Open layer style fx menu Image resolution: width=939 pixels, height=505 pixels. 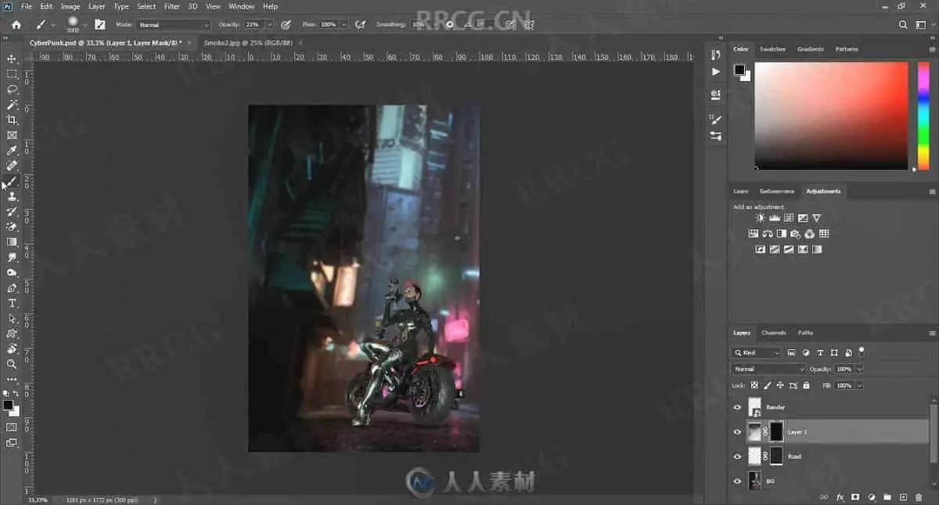tap(840, 497)
